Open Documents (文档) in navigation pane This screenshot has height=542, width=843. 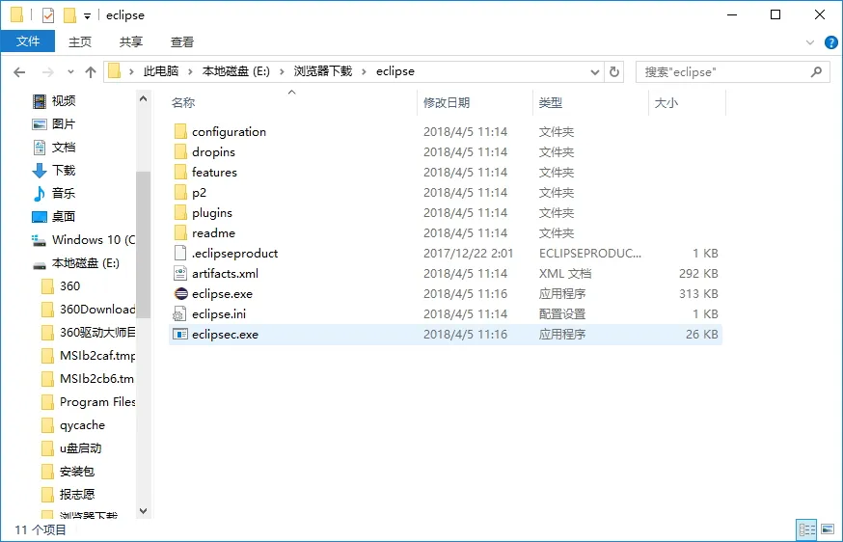click(54, 147)
